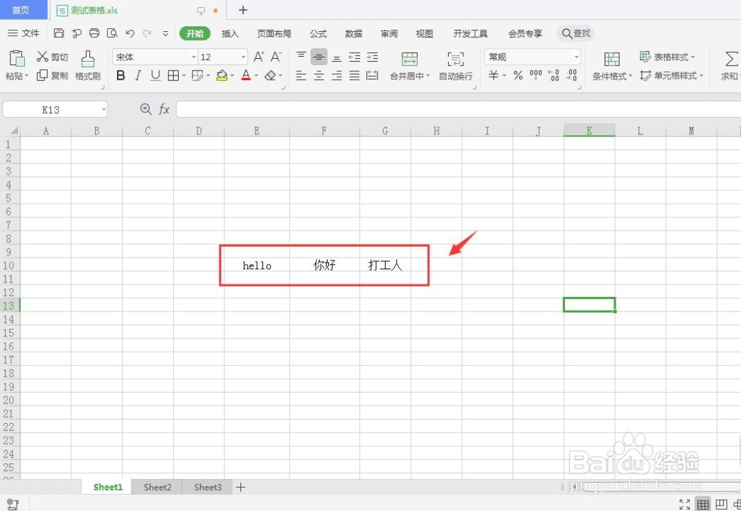Open the 文件 menu

tap(28, 33)
